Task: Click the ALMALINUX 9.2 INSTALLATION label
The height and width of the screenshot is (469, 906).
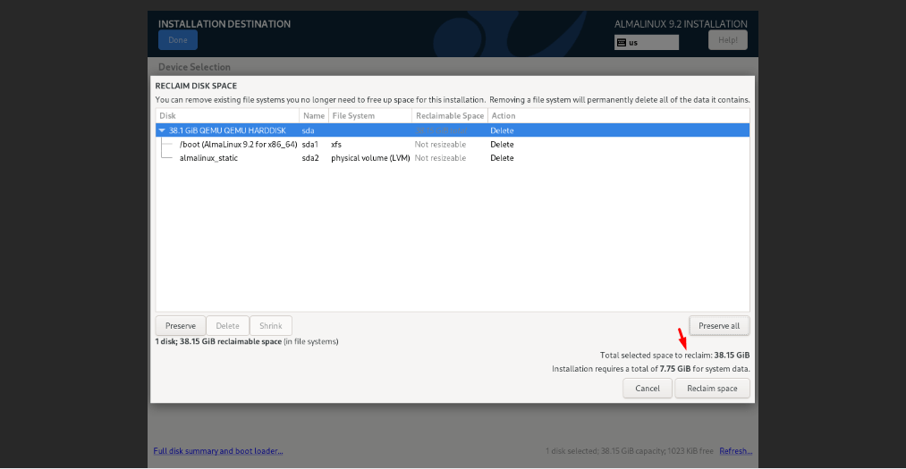Action: click(681, 24)
